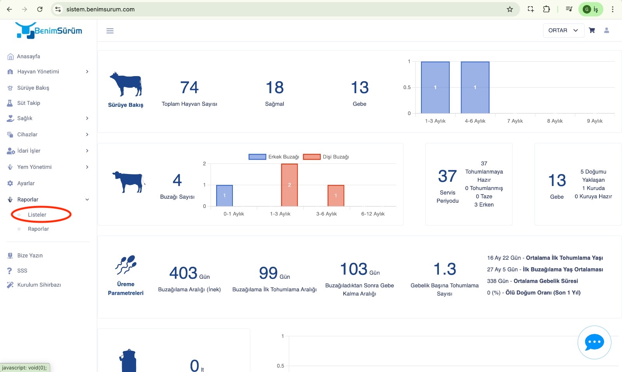This screenshot has height=372, width=622.
Task: Open Süt Takip menu item
Action: coord(29,103)
